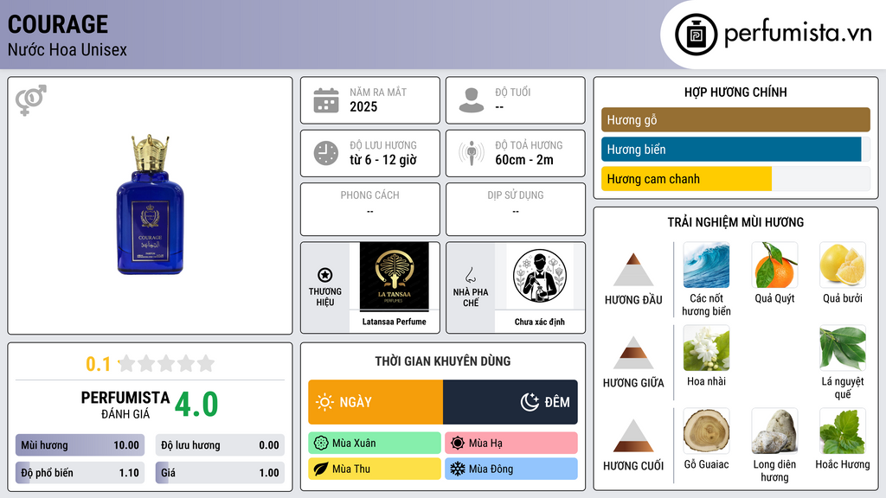
Task: Click the Hương biển accord bar
Action: coord(735,149)
